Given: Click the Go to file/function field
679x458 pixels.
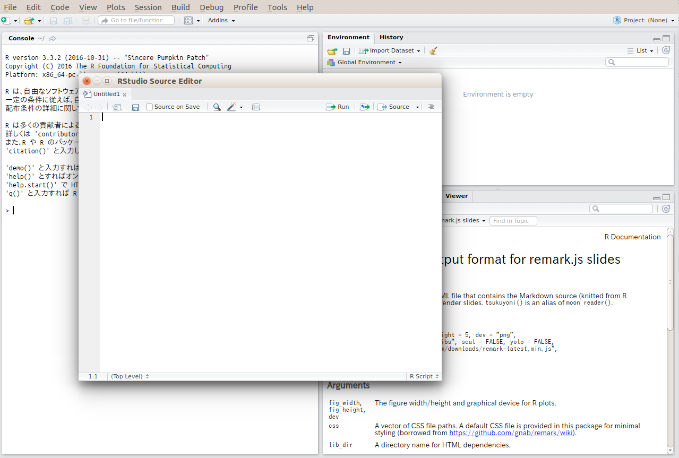Looking at the screenshot, I should (x=136, y=20).
